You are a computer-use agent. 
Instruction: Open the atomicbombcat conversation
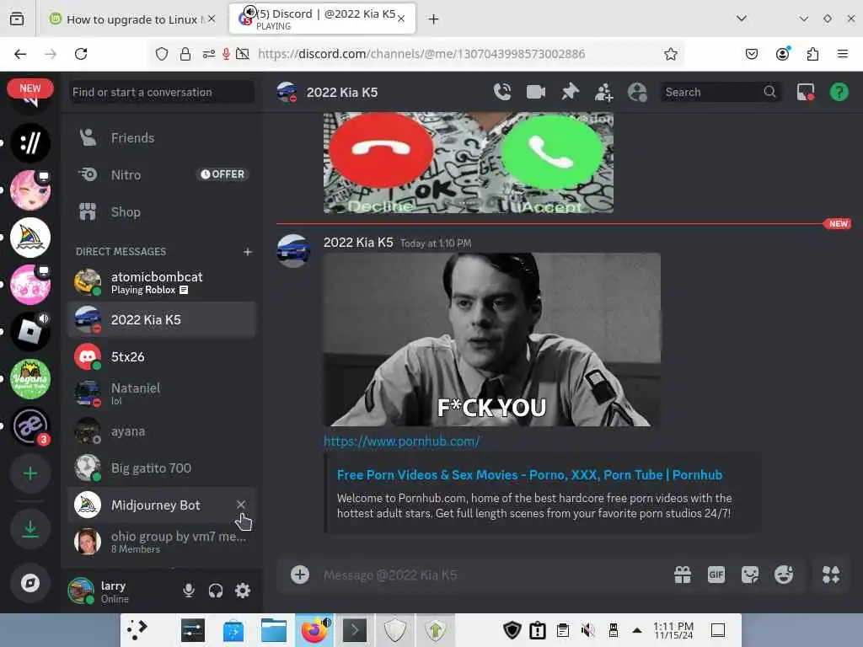click(x=162, y=282)
